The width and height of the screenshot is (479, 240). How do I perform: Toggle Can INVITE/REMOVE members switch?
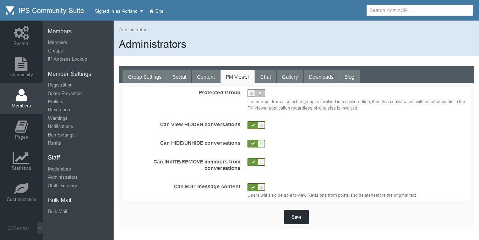click(256, 162)
